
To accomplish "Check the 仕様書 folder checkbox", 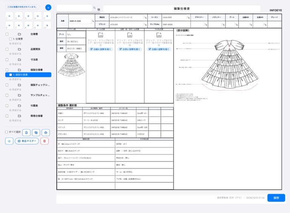I will pyautogui.click(x=7, y=34).
